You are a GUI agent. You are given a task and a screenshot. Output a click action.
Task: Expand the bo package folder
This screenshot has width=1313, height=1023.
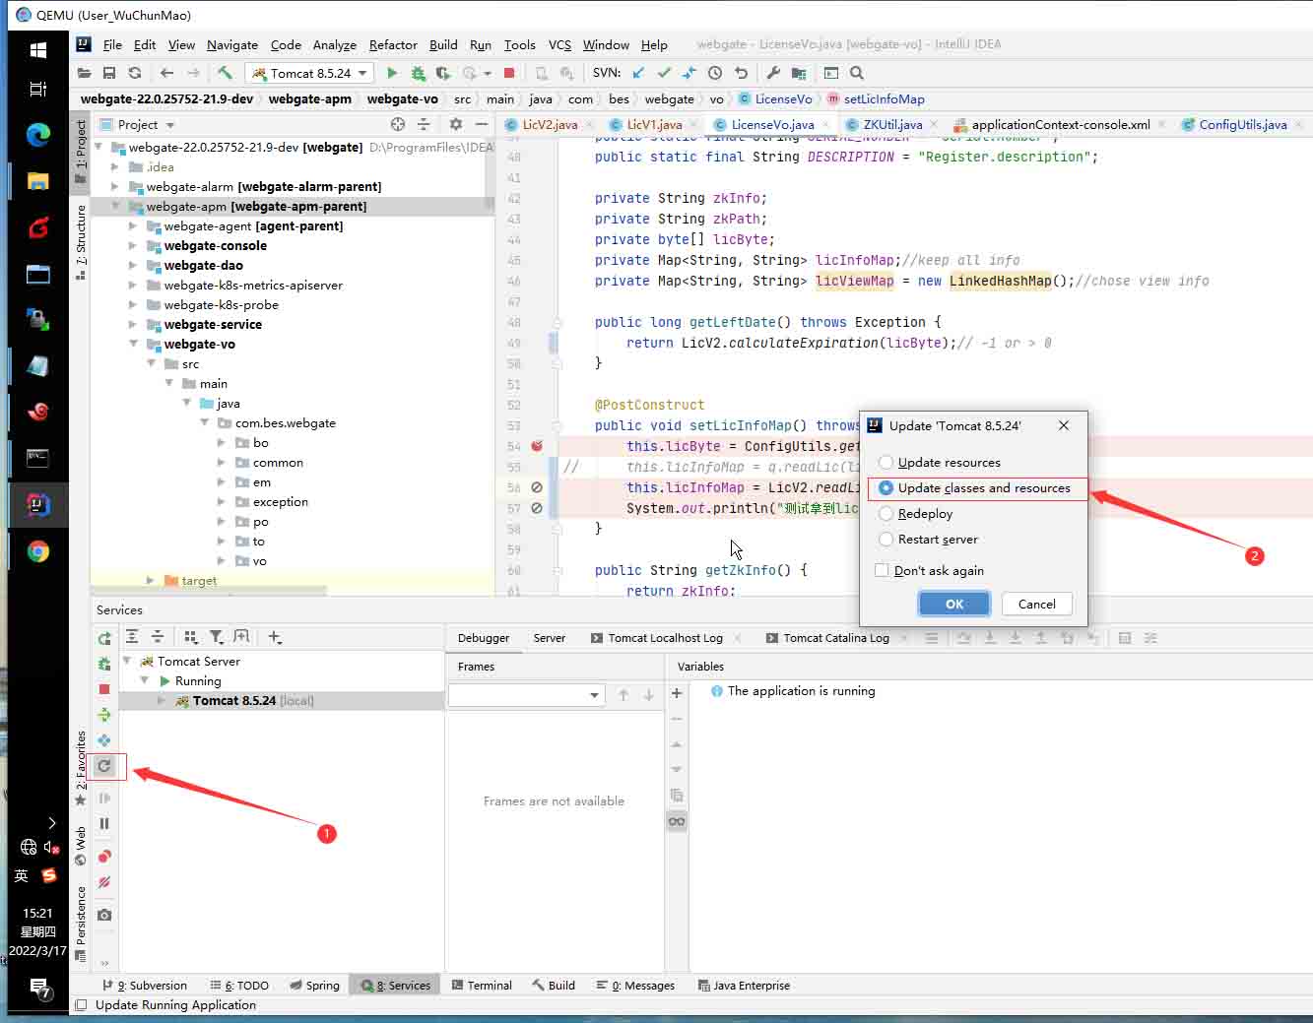pyautogui.click(x=222, y=443)
